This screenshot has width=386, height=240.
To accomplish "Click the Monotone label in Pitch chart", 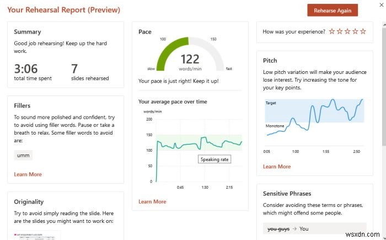I will [275, 126].
